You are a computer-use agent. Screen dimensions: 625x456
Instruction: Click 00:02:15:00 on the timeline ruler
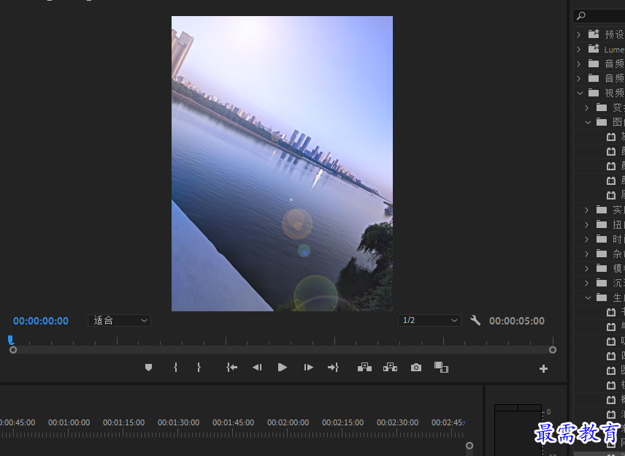click(x=342, y=422)
